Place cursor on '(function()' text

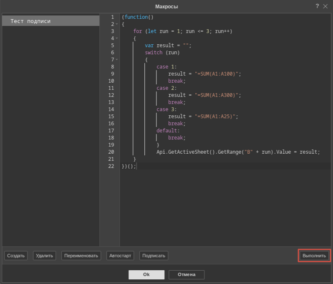click(x=138, y=17)
